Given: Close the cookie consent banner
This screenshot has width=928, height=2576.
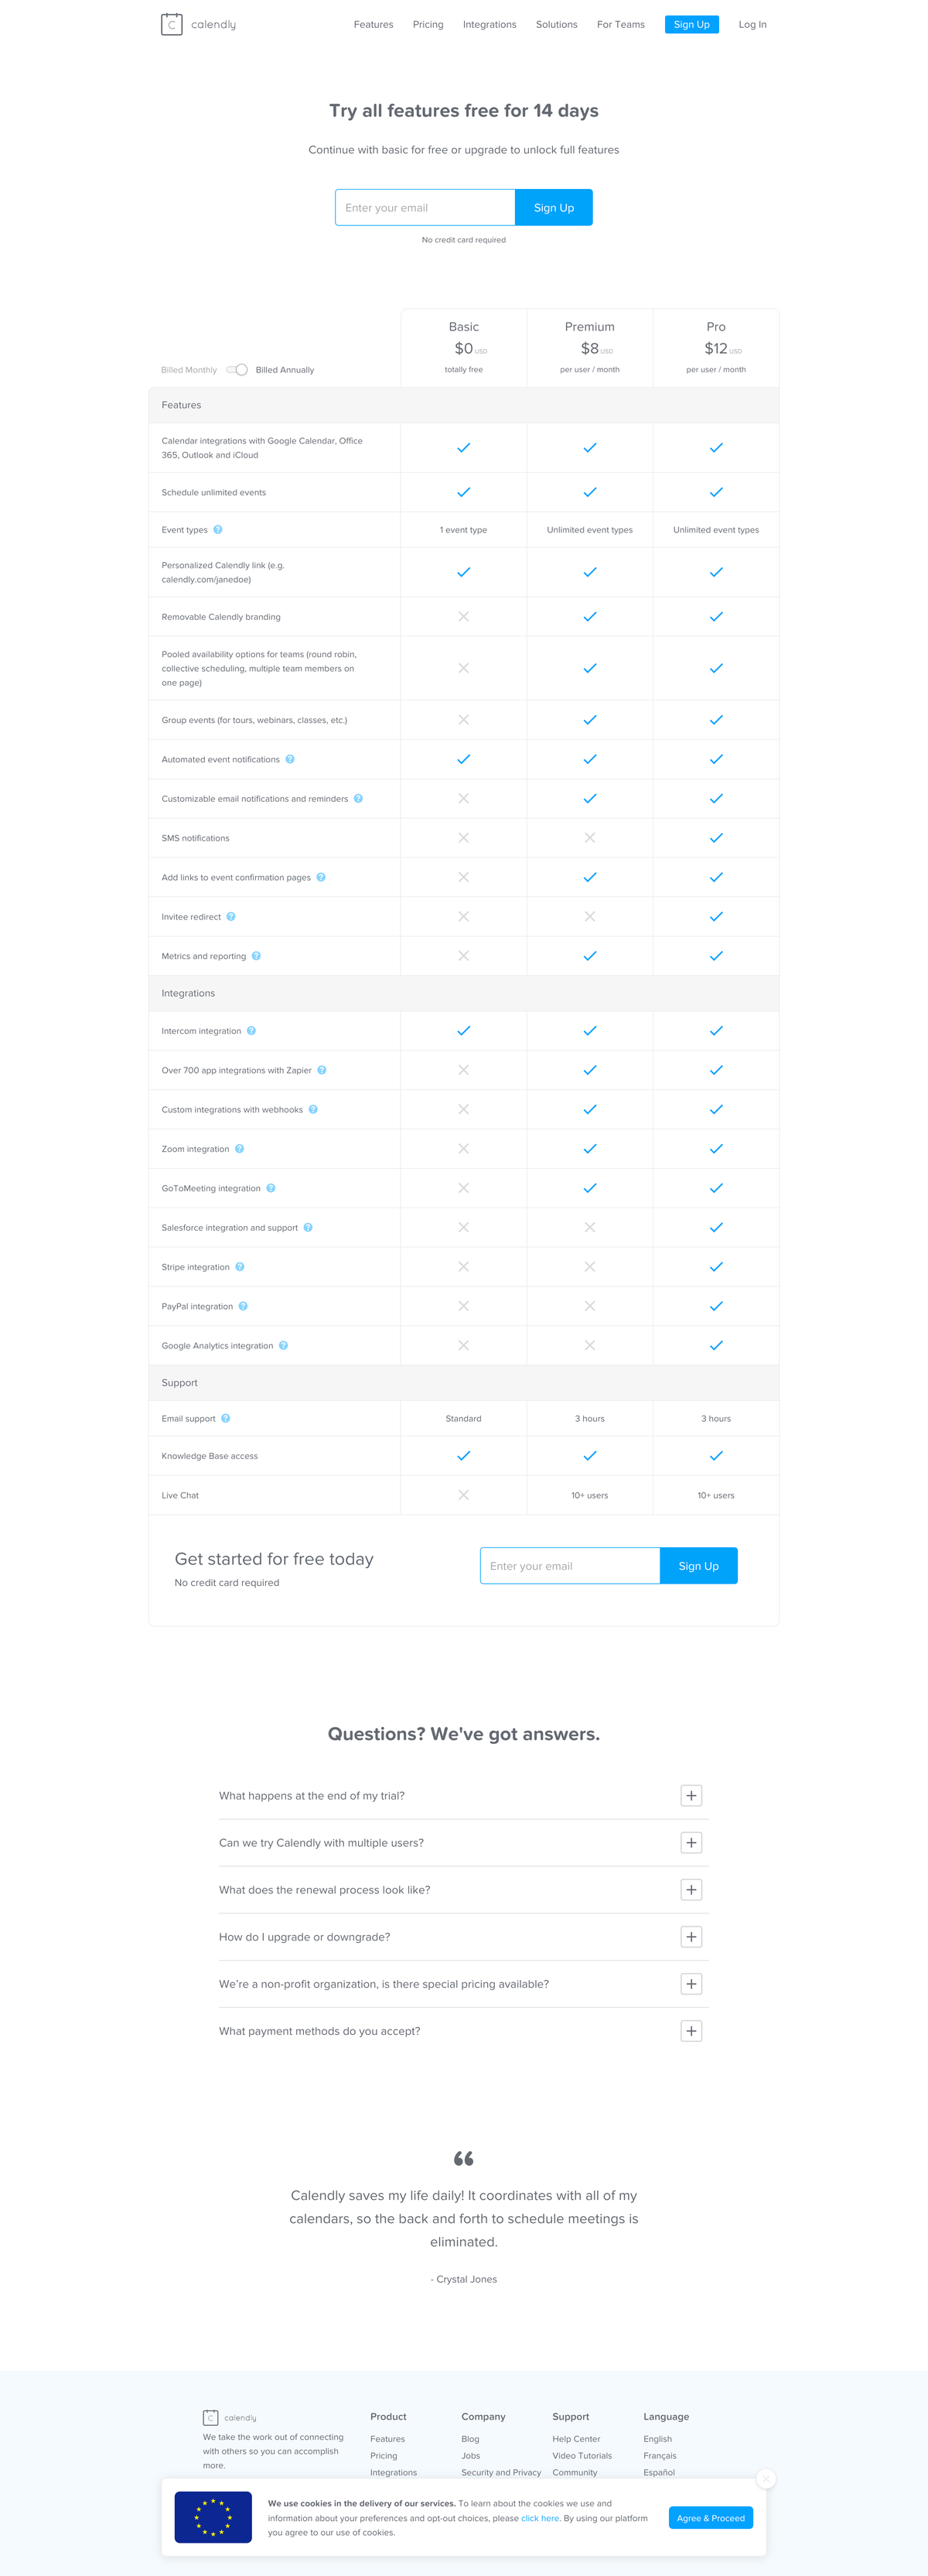Looking at the screenshot, I should tap(766, 2479).
